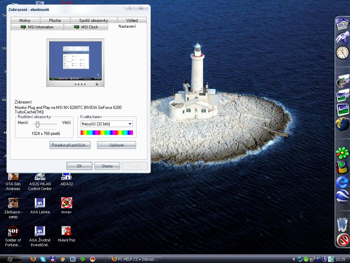The width and height of the screenshot is (350, 263).
Task: Click the Firefox quick launch icon
Action: click(x=33, y=259)
